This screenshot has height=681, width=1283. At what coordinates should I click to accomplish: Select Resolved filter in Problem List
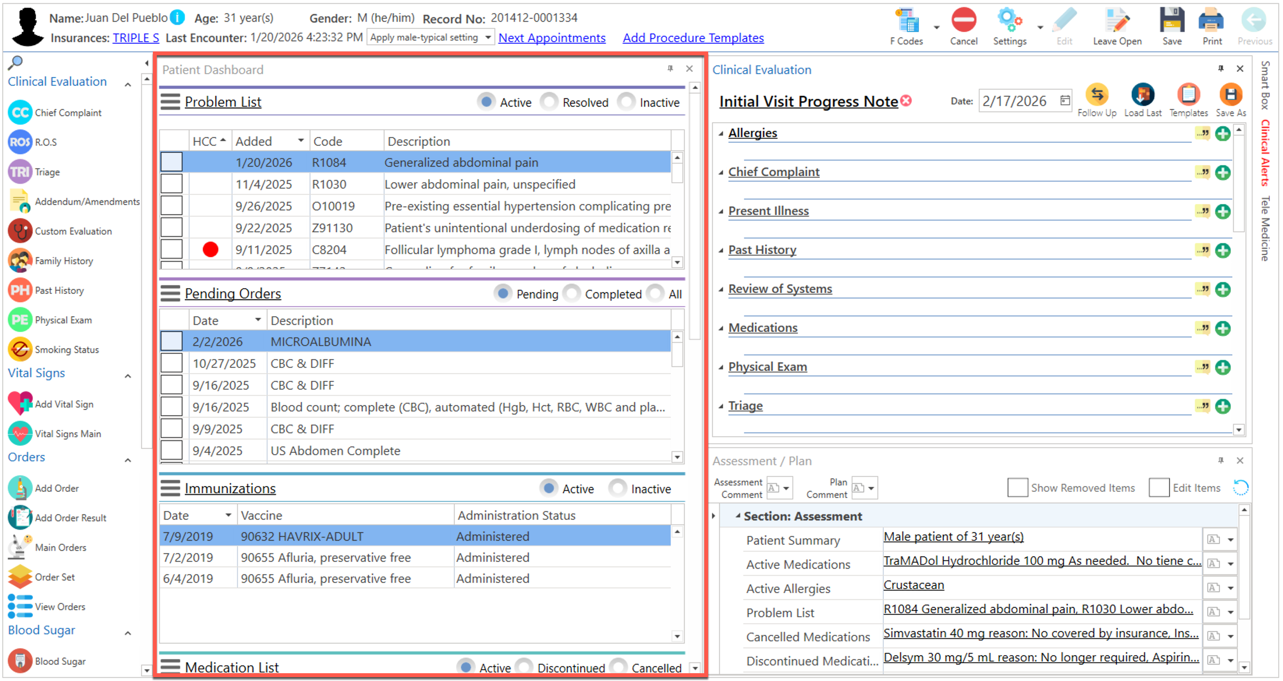click(549, 102)
